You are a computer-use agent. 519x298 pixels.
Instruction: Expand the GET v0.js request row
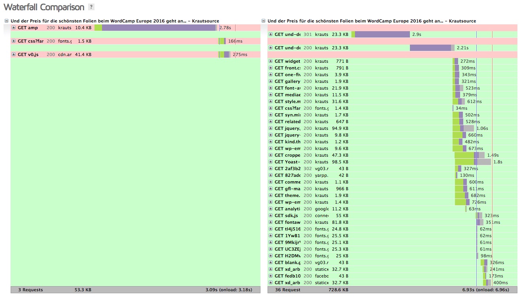coord(14,54)
